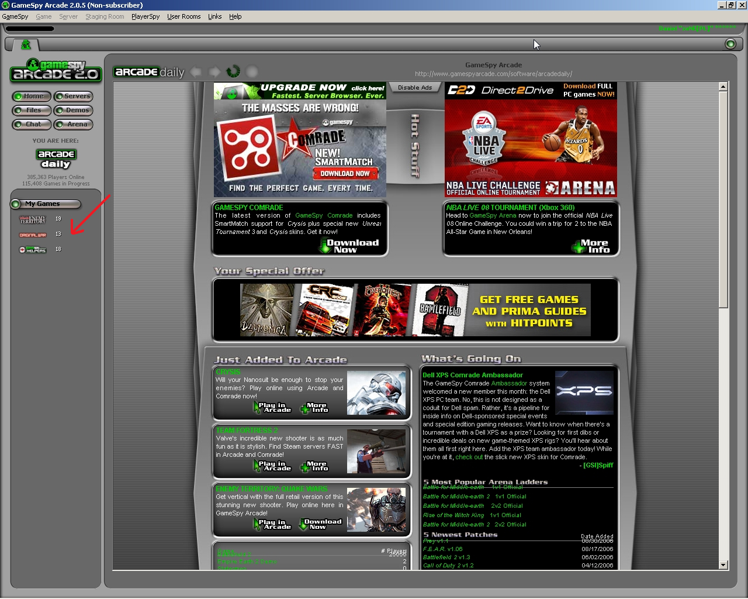The width and height of the screenshot is (748, 599).
Task: Click the 'check out' XPS skin link
Action: [469, 457]
